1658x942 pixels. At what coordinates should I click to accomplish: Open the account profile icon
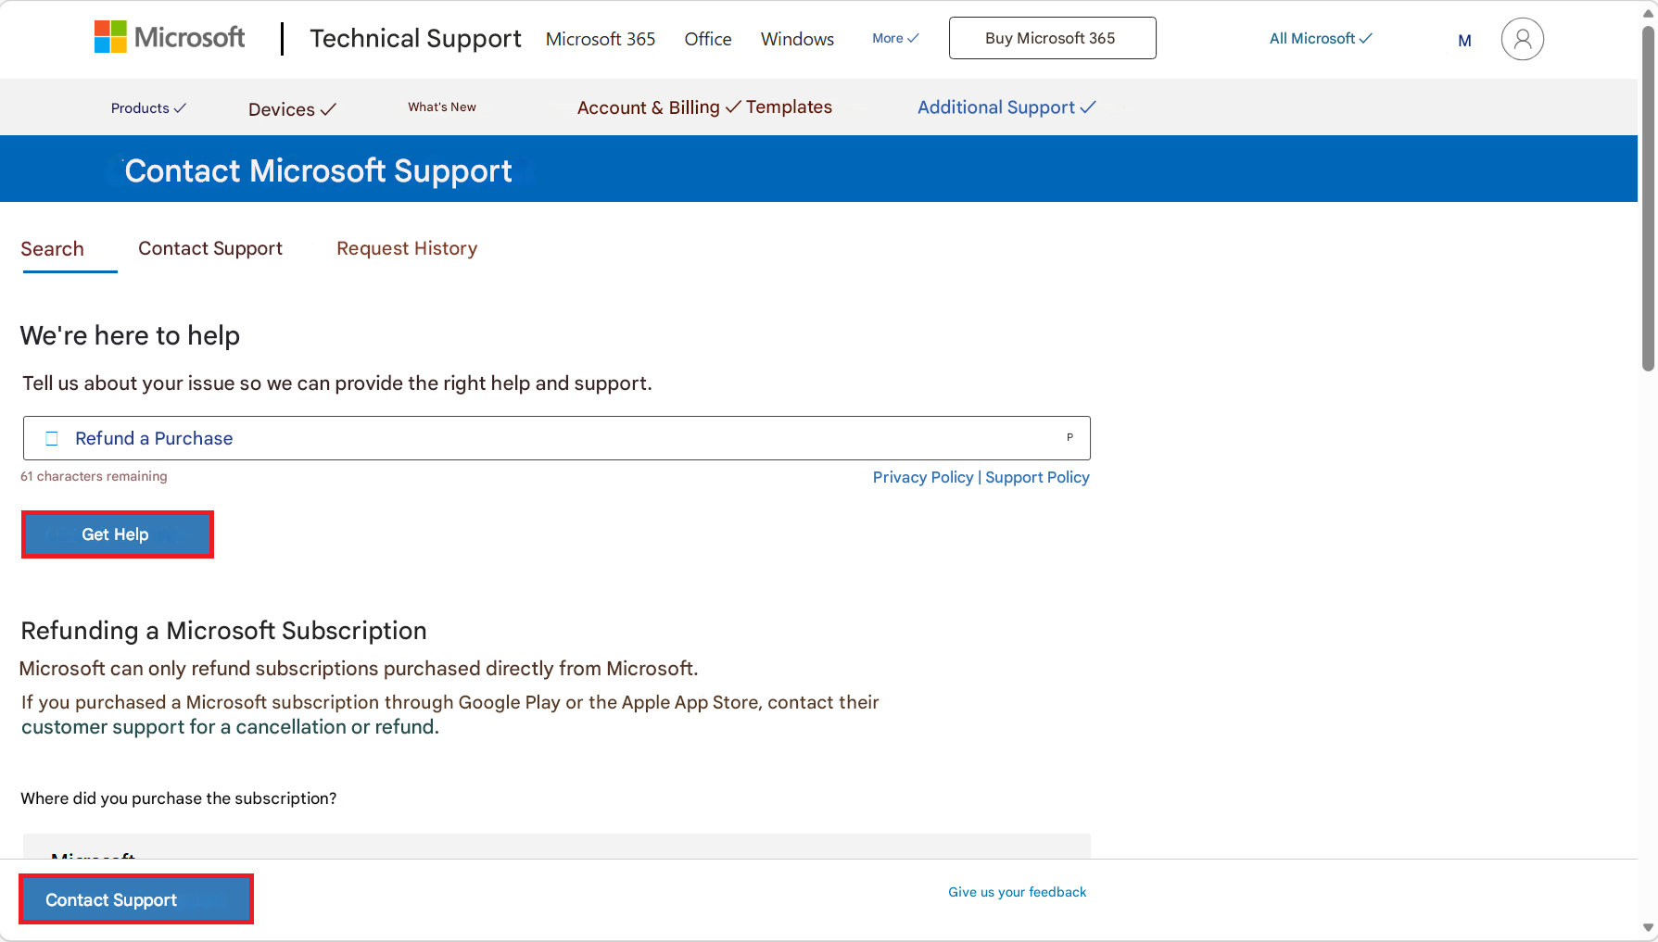1522,39
